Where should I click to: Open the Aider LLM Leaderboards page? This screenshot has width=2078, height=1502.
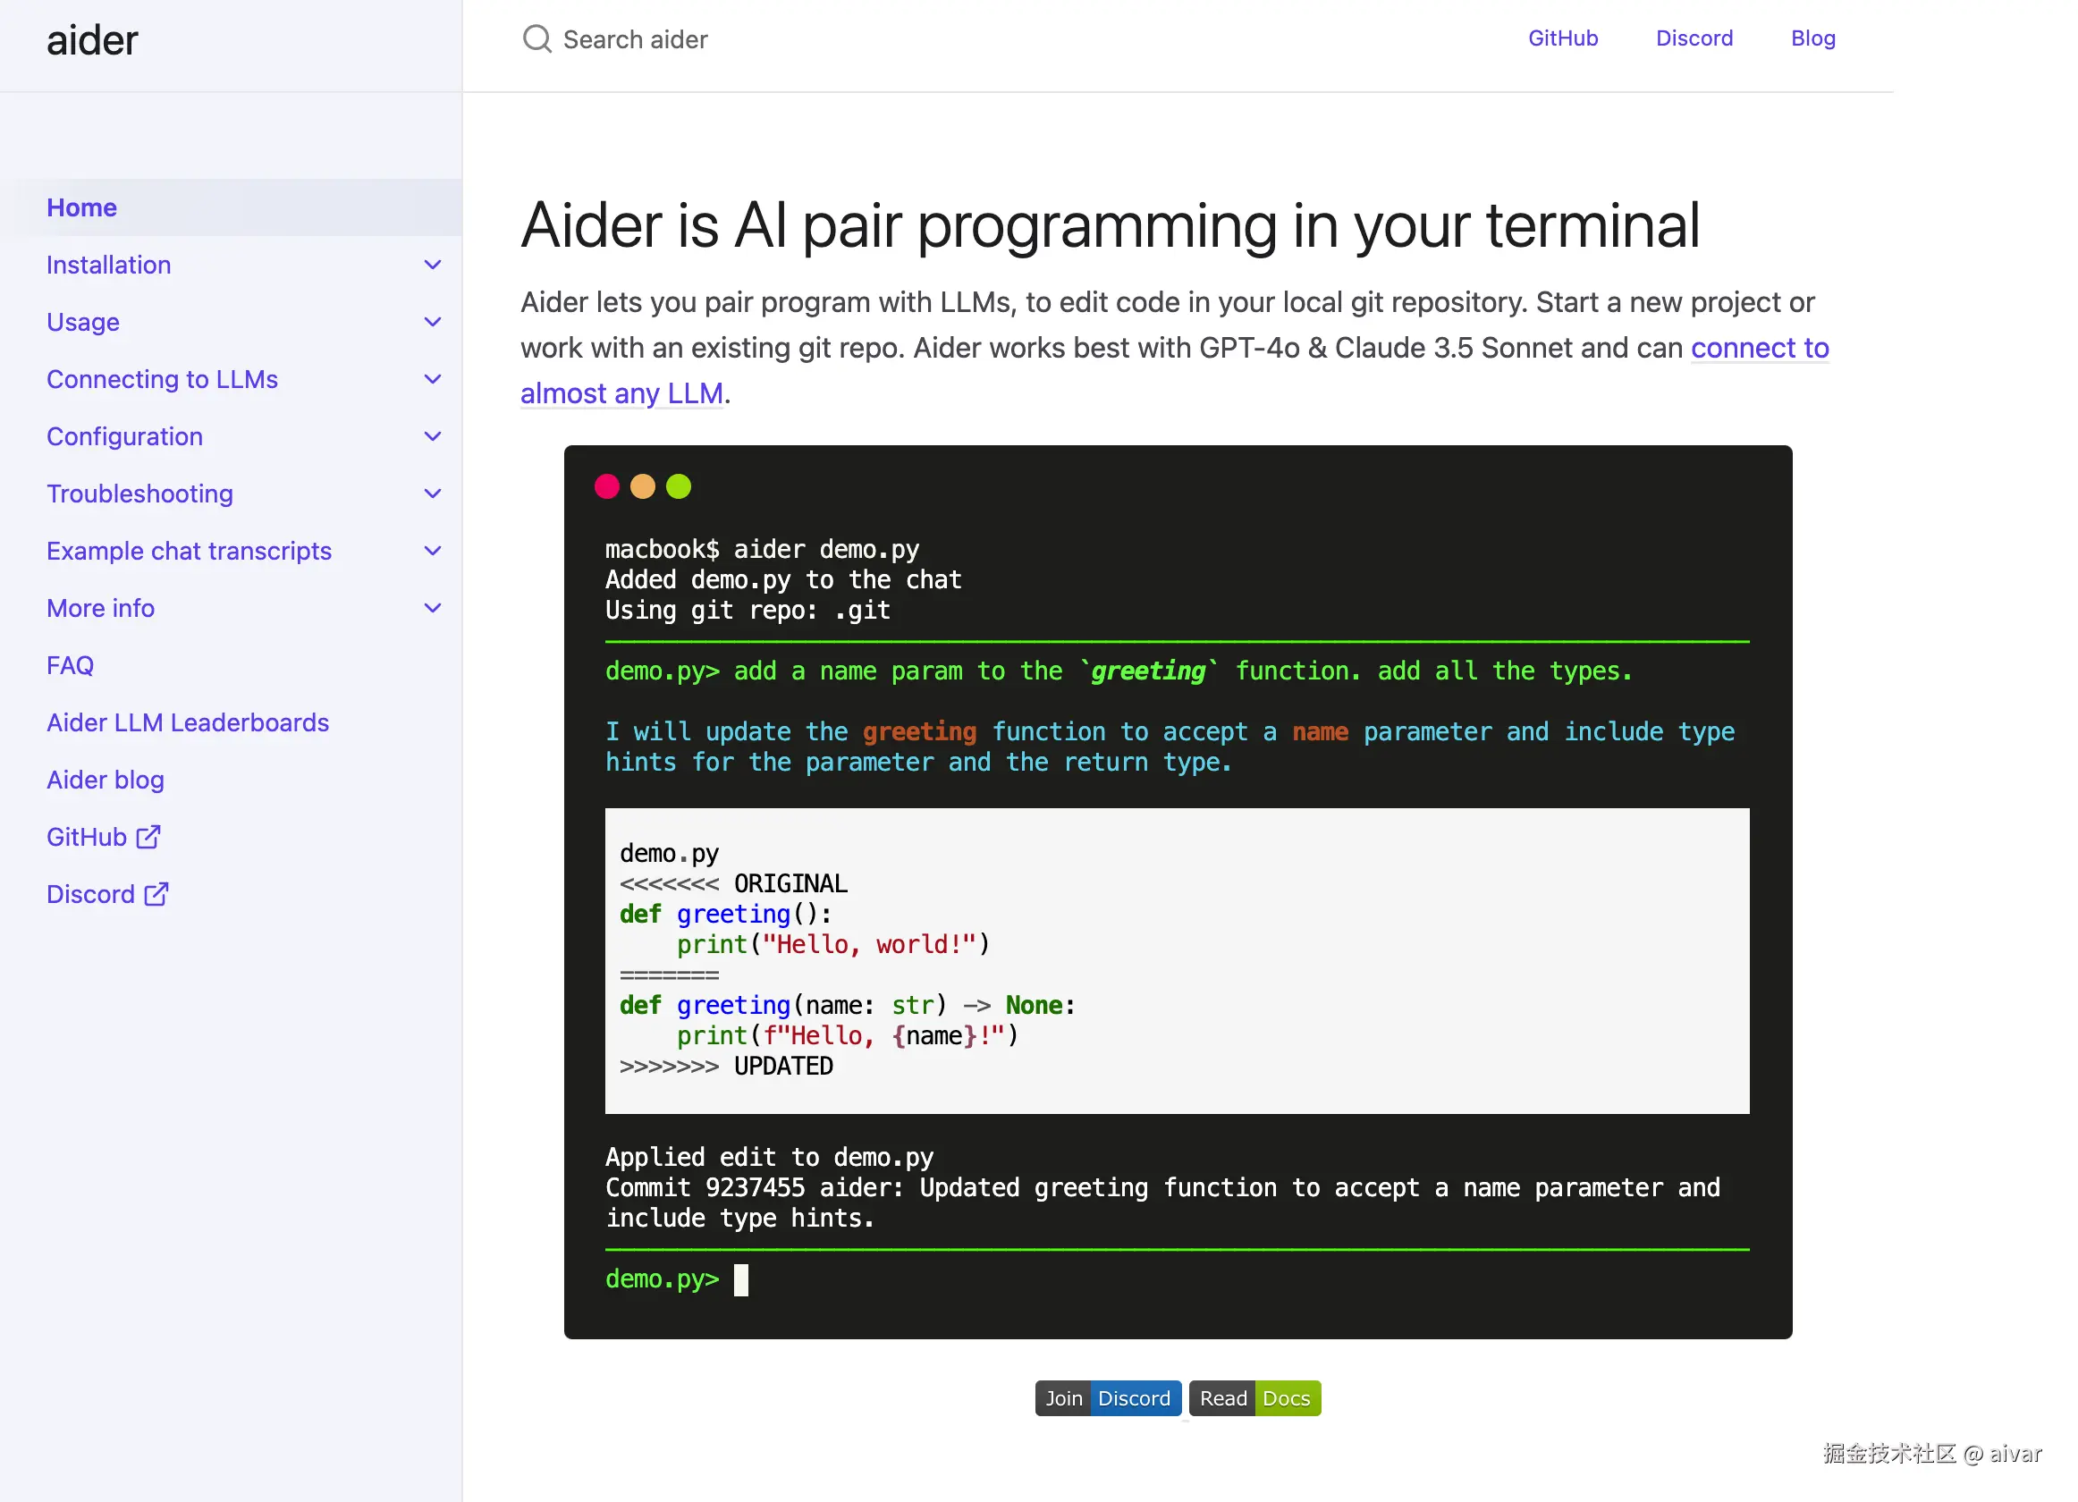[x=187, y=721]
